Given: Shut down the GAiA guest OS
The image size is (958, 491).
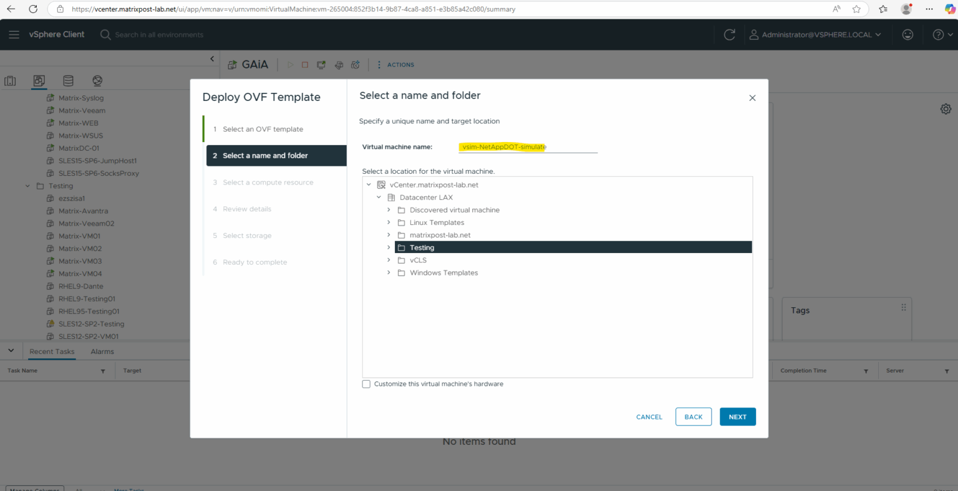Looking at the screenshot, I should [305, 65].
